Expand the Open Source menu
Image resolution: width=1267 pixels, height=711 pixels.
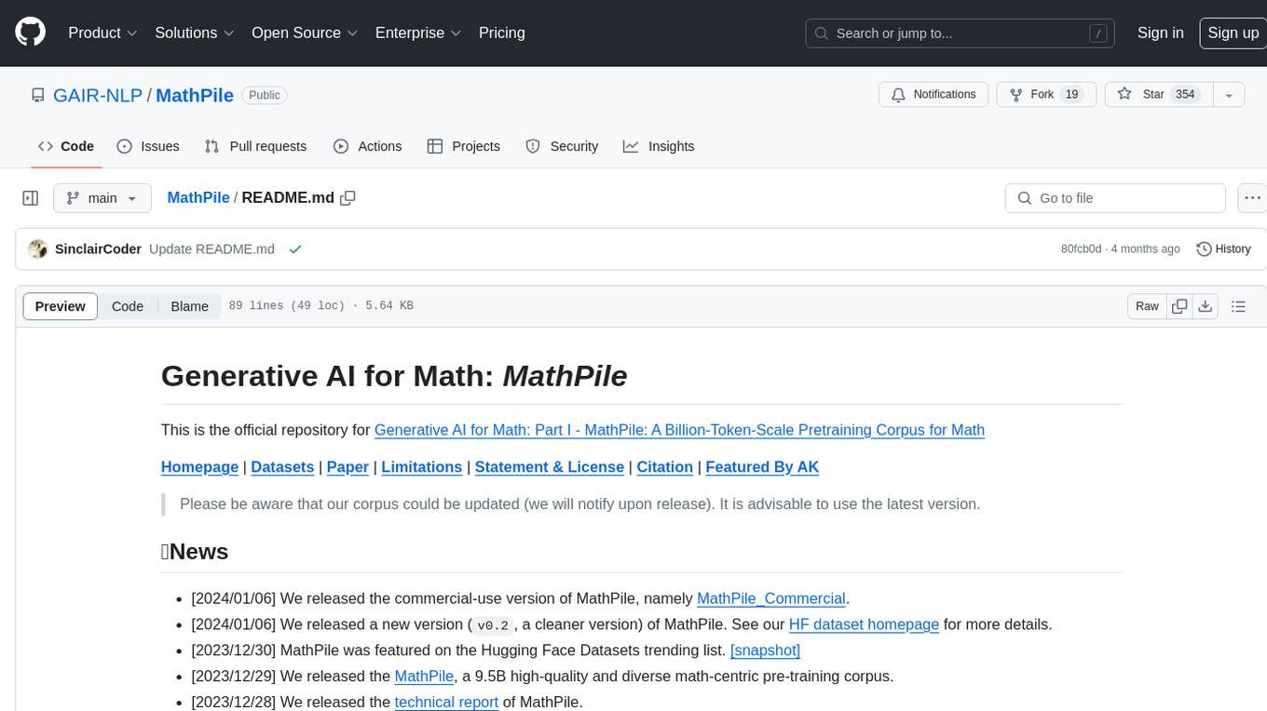(x=305, y=33)
